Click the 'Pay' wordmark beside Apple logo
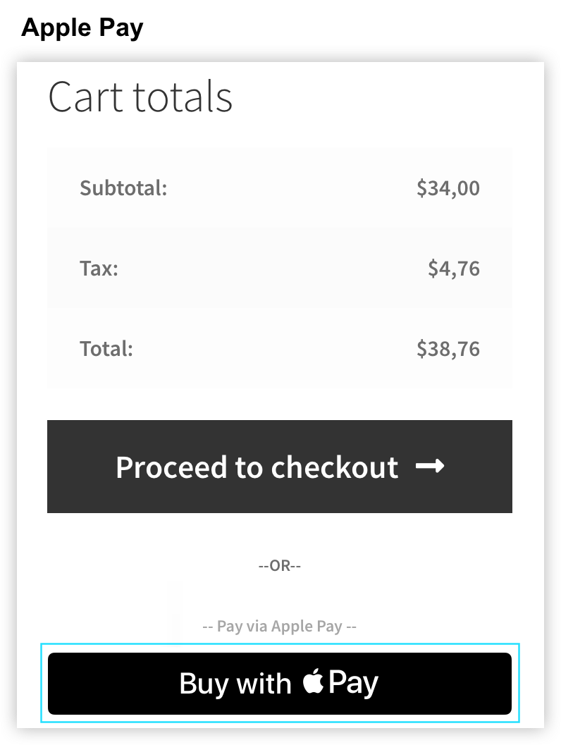The width and height of the screenshot is (561, 745). tap(353, 683)
